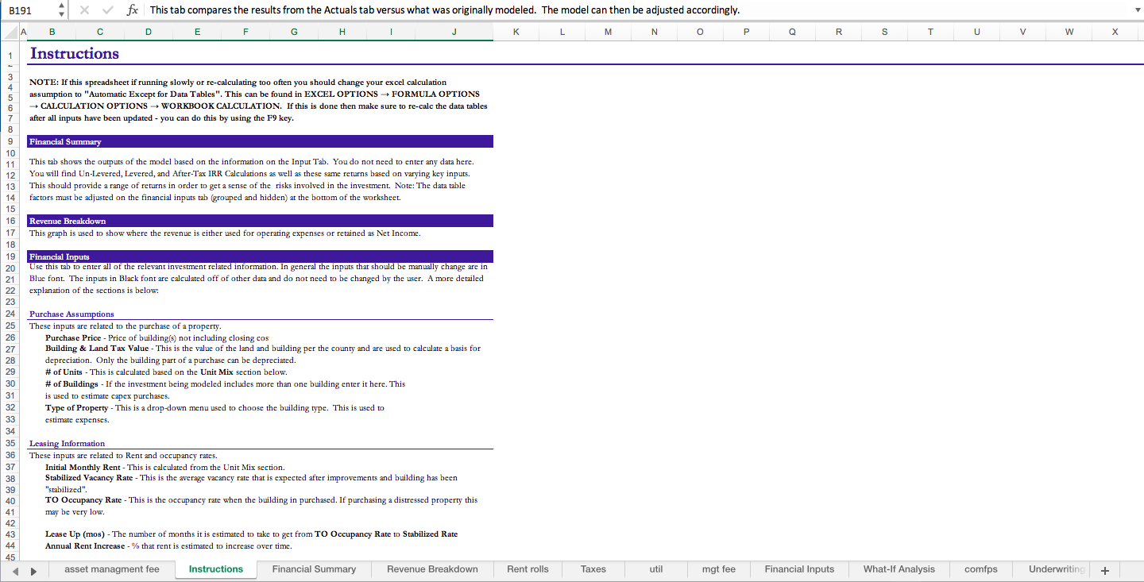Click the right sheet-scroll arrow
The image size is (1144, 582).
tap(33, 569)
